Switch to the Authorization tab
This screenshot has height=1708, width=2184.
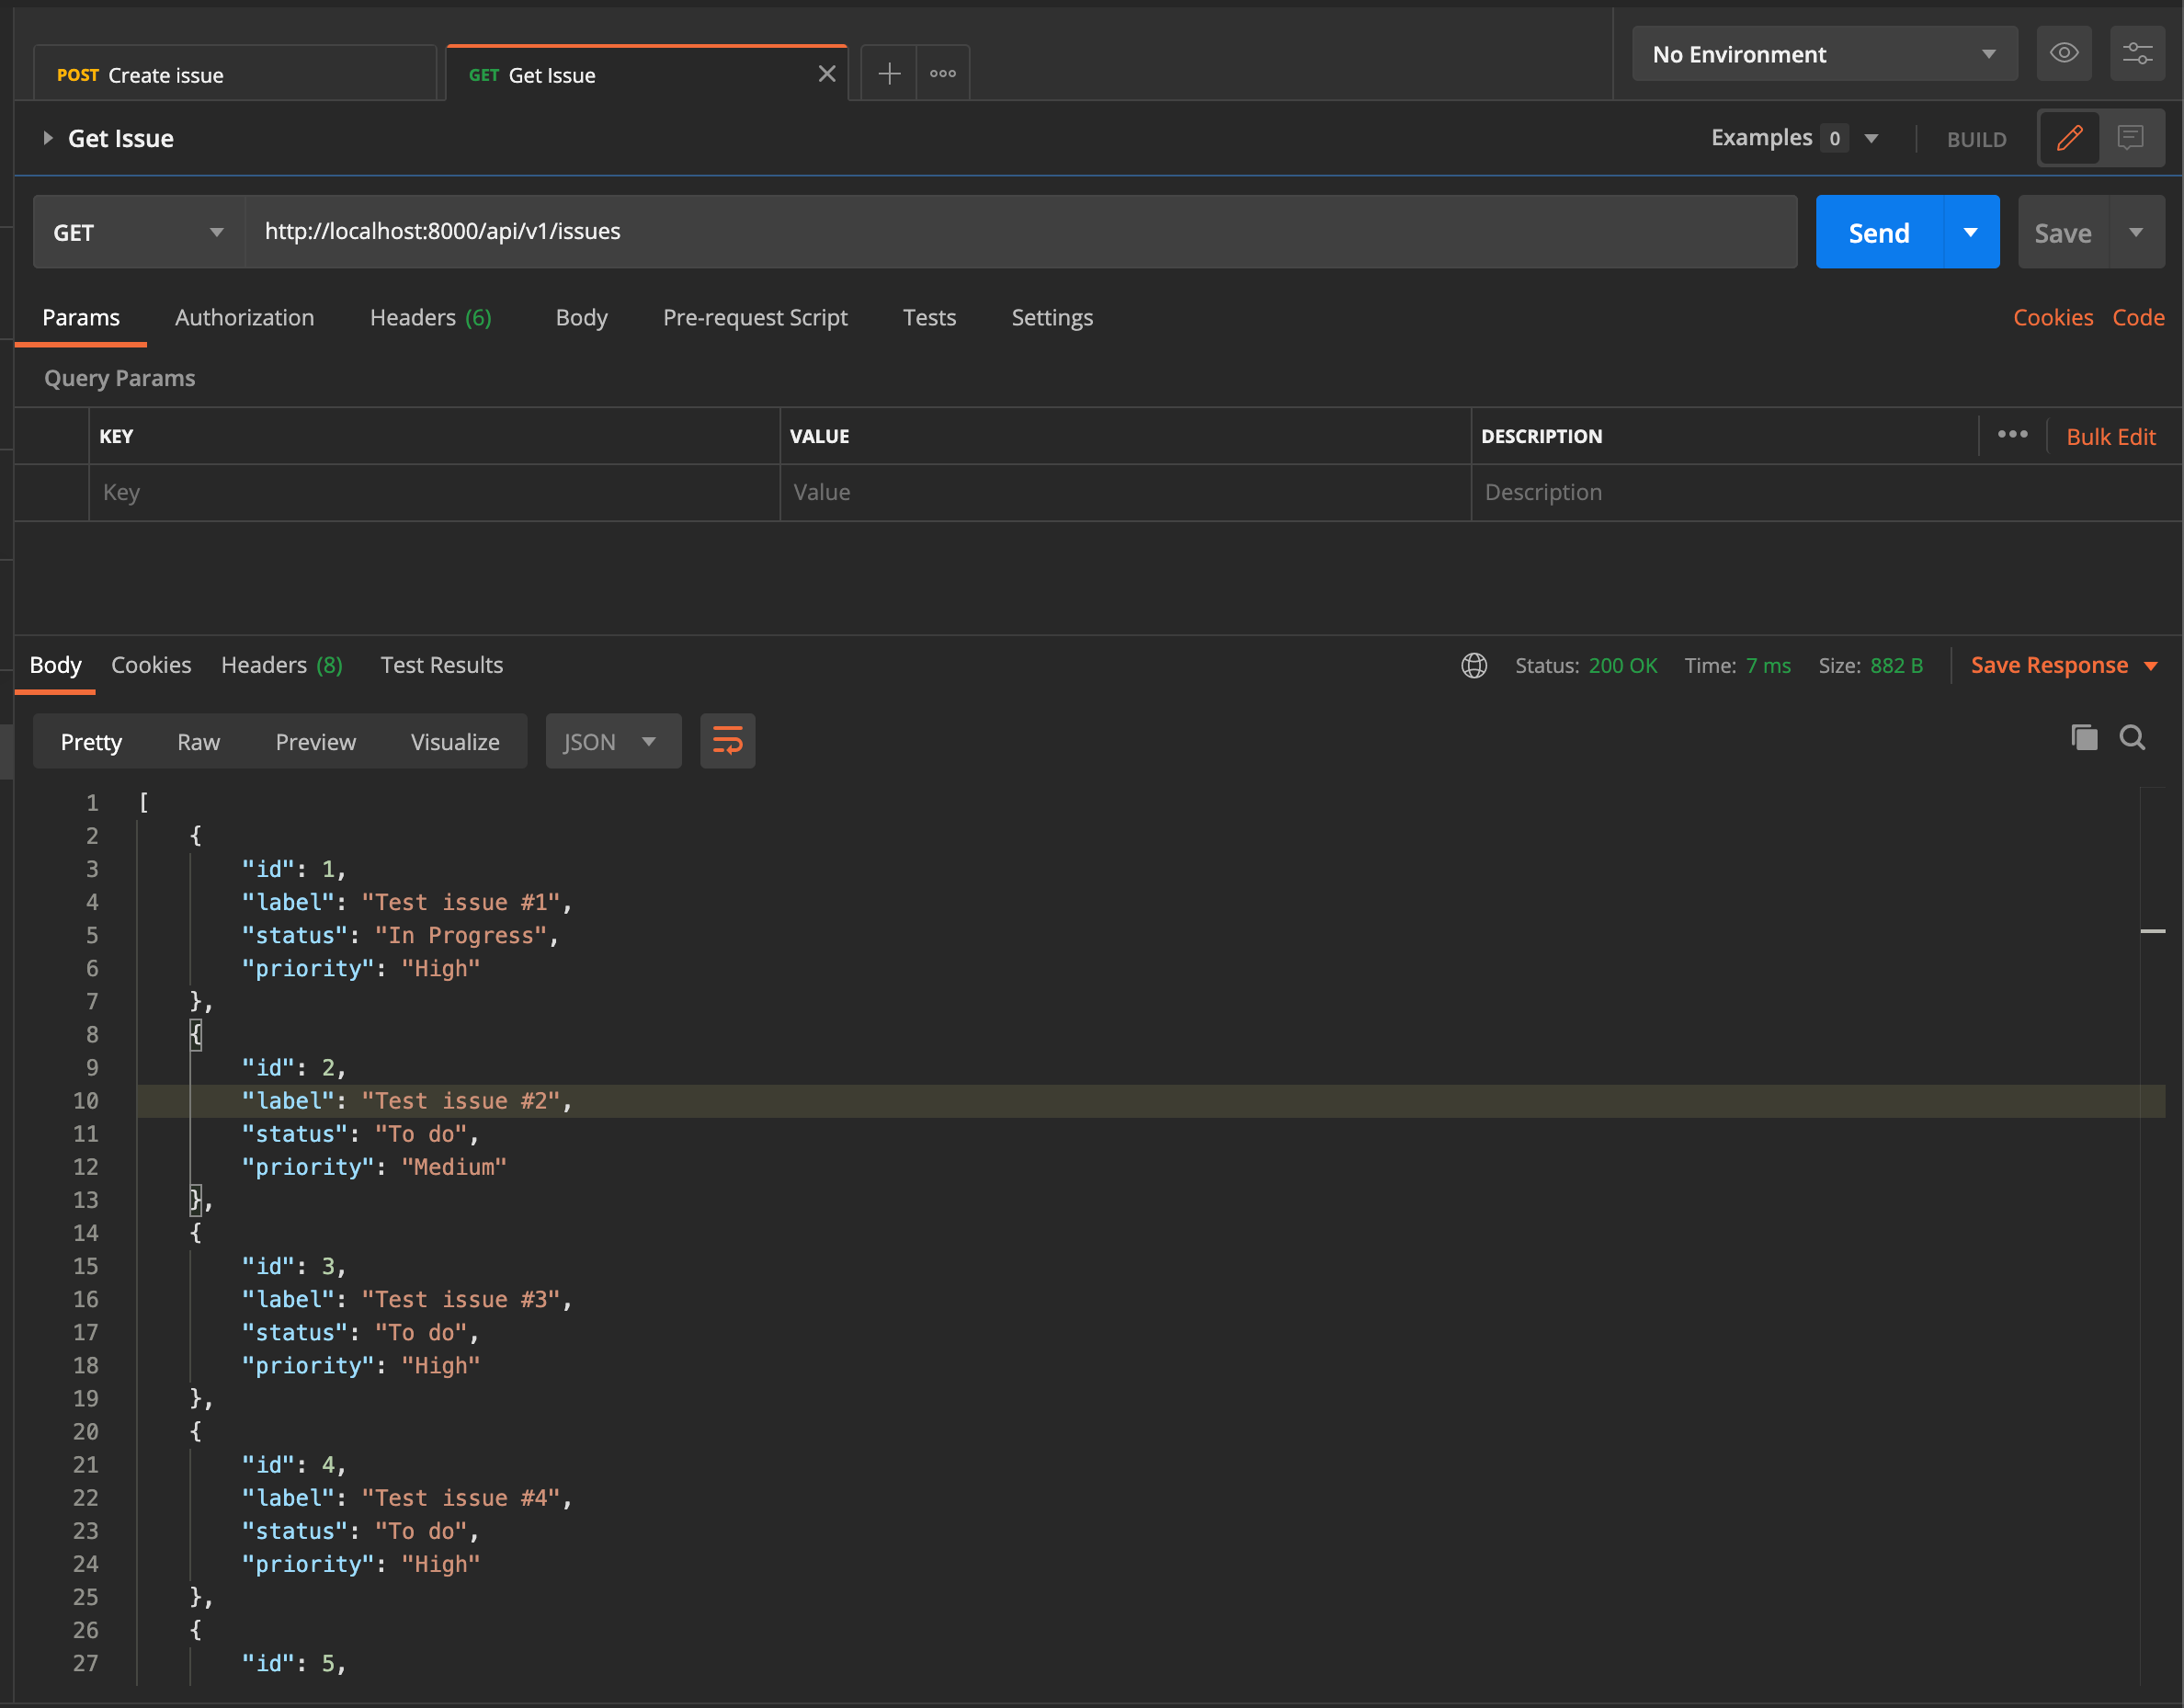244,317
